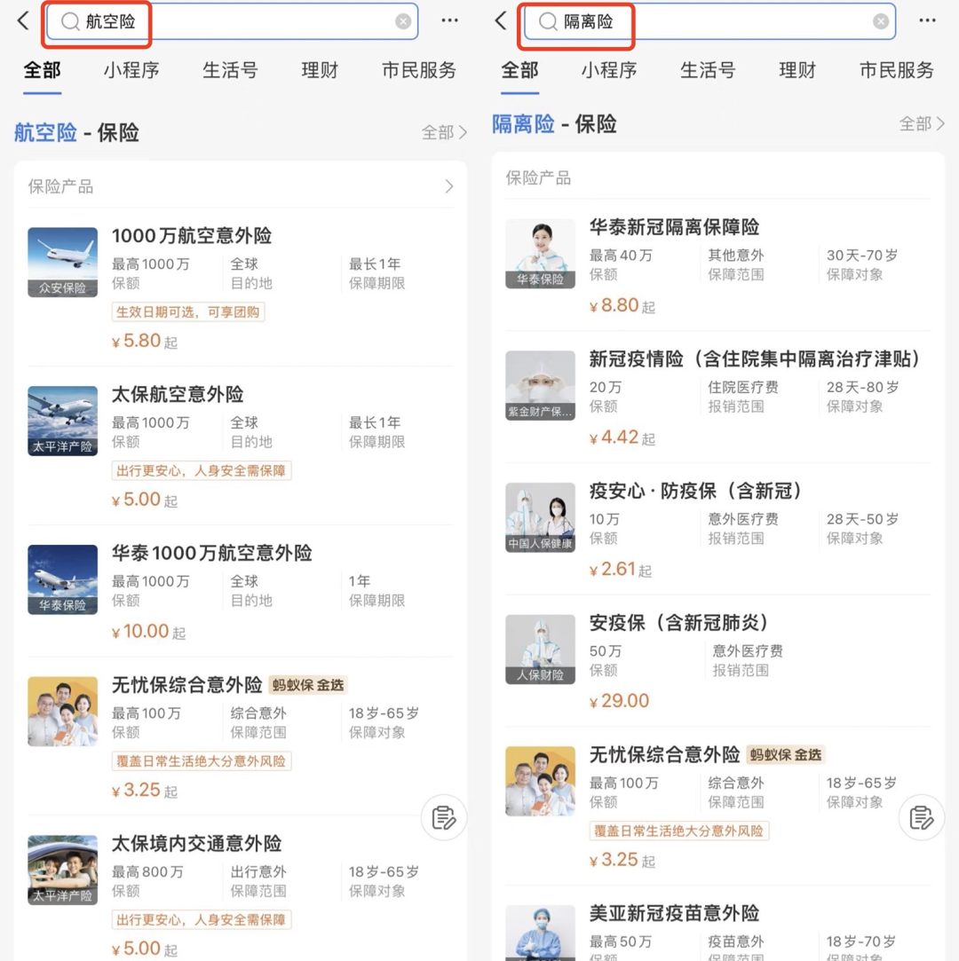
Task: Select ¥29.00 price of 安疫保
Action: coord(619,700)
